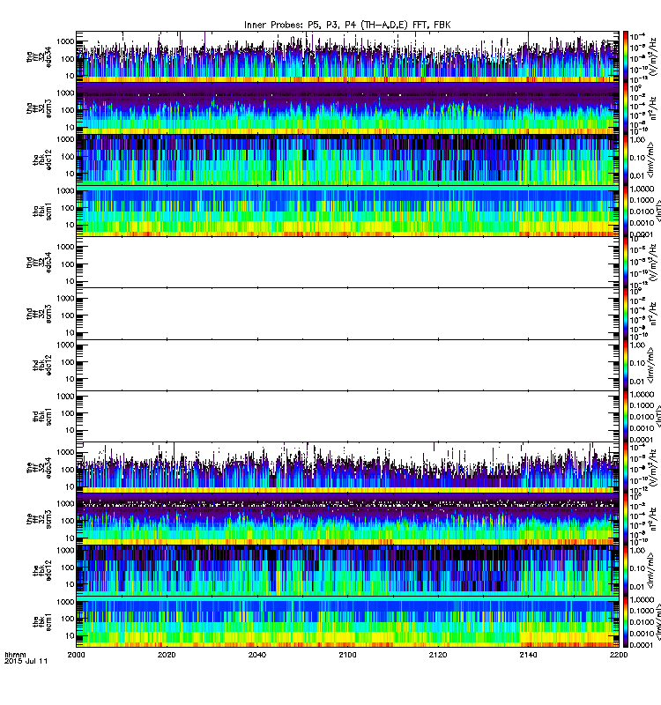Click the 2120 time tick label
This screenshot has width=661, height=705.
[x=438, y=655]
